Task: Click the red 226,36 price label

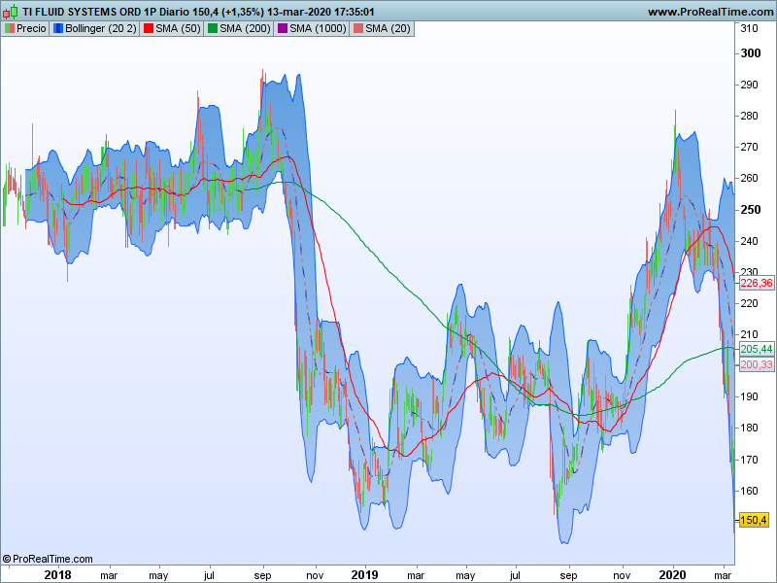Action: (x=757, y=283)
